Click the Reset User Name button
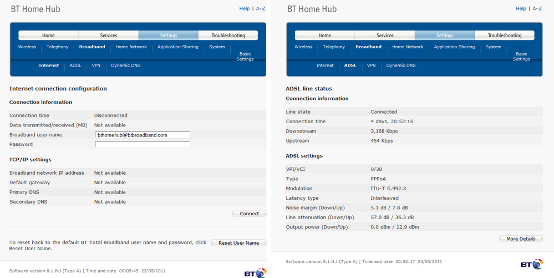 tap(238, 242)
